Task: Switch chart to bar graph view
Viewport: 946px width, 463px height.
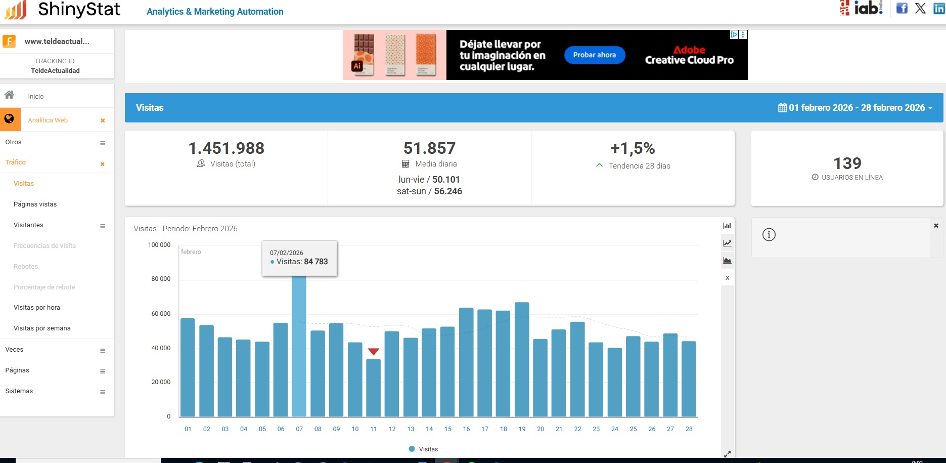Action: (x=727, y=226)
